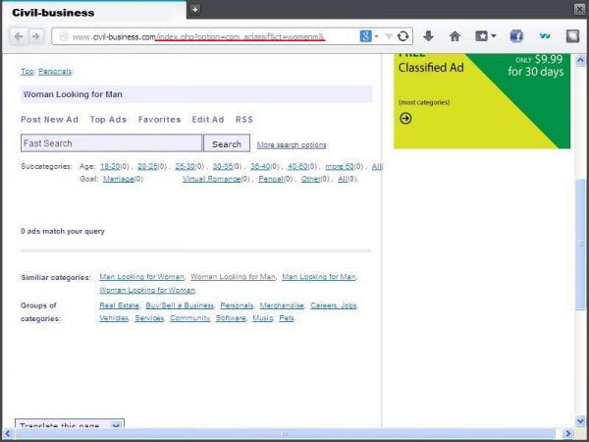Select the Virtual Romance goal link

tap(212, 179)
